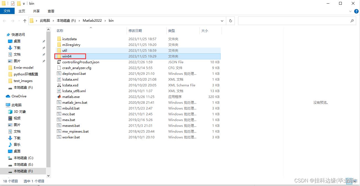Open the Quick Access Toolbar customize dropdown
This screenshot has height=186, width=360.
(24, 4)
